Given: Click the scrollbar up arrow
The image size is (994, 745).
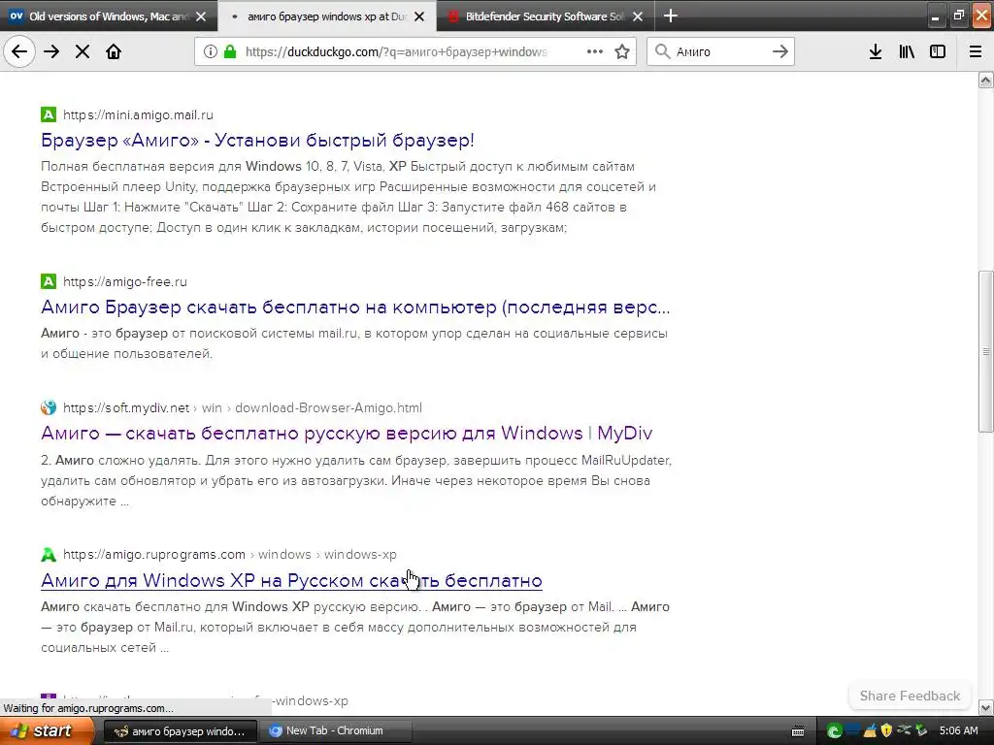Looking at the screenshot, I should [x=986, y=80].
